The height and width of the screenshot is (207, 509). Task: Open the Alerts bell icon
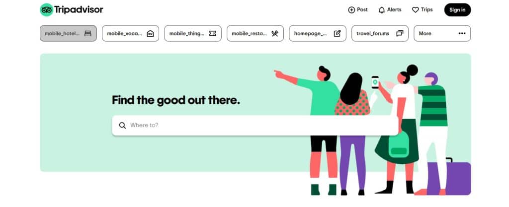click(x=382, y=10)
